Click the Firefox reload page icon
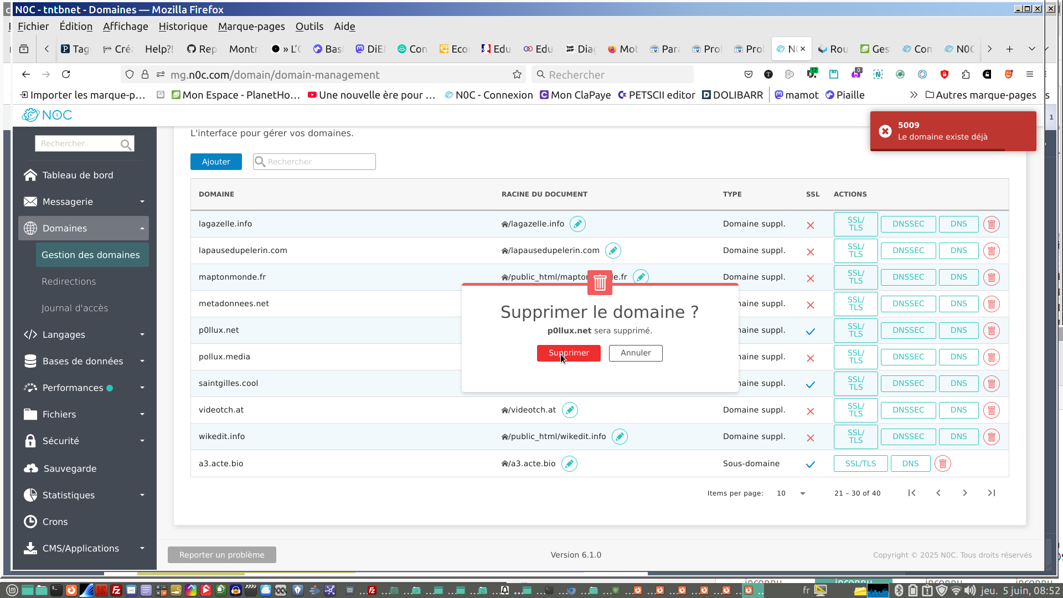The image size is (1063, 598). coord(66,74)
